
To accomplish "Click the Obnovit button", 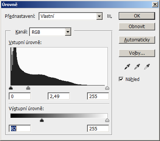I will [x=137, y=27].
